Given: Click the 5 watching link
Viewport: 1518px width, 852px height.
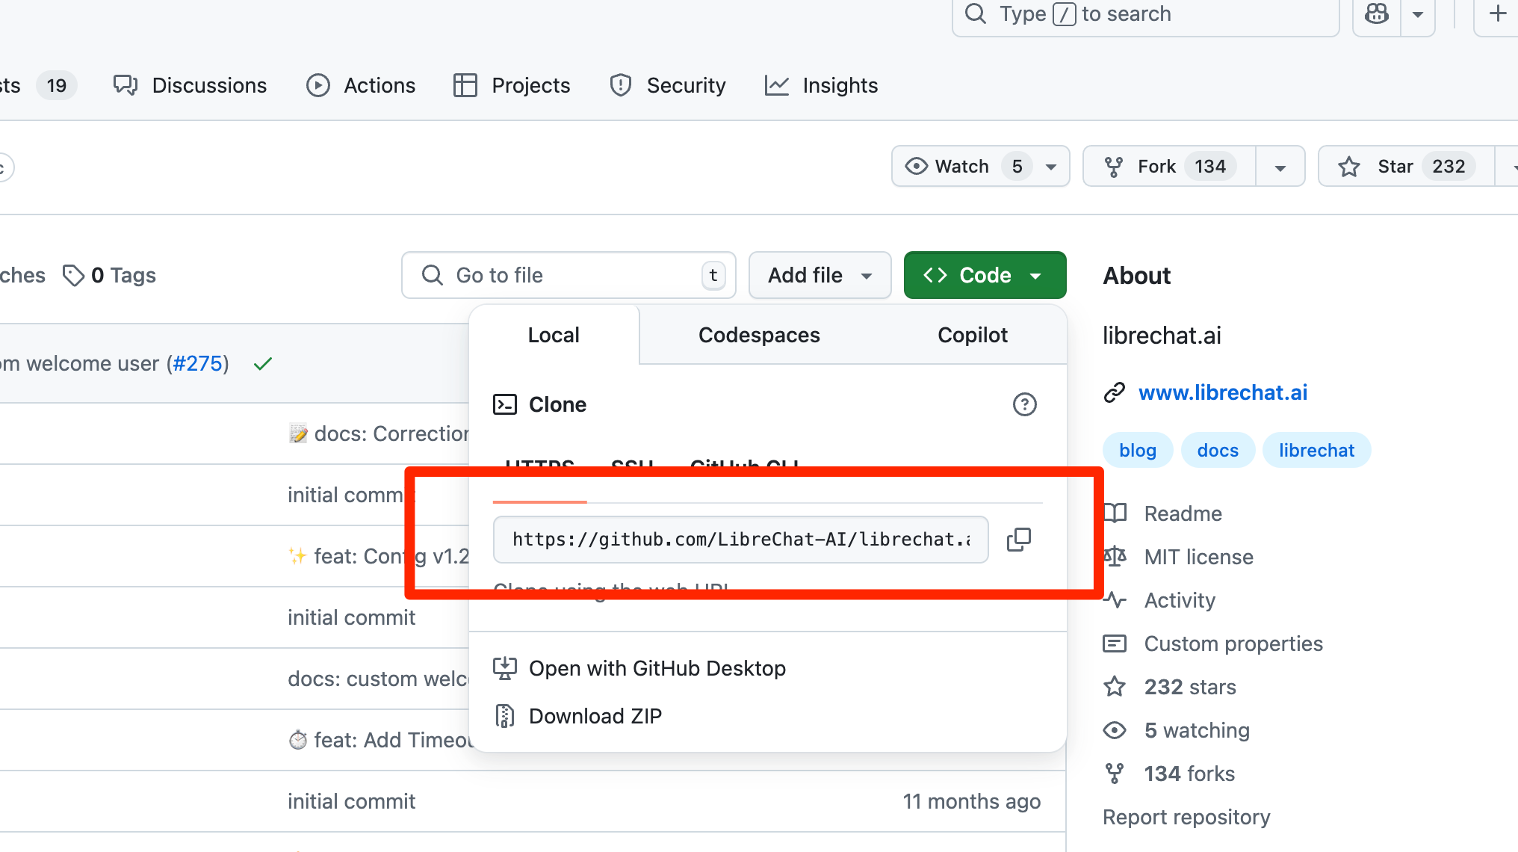Looking at the screenshot, I should pos(1197,730).
